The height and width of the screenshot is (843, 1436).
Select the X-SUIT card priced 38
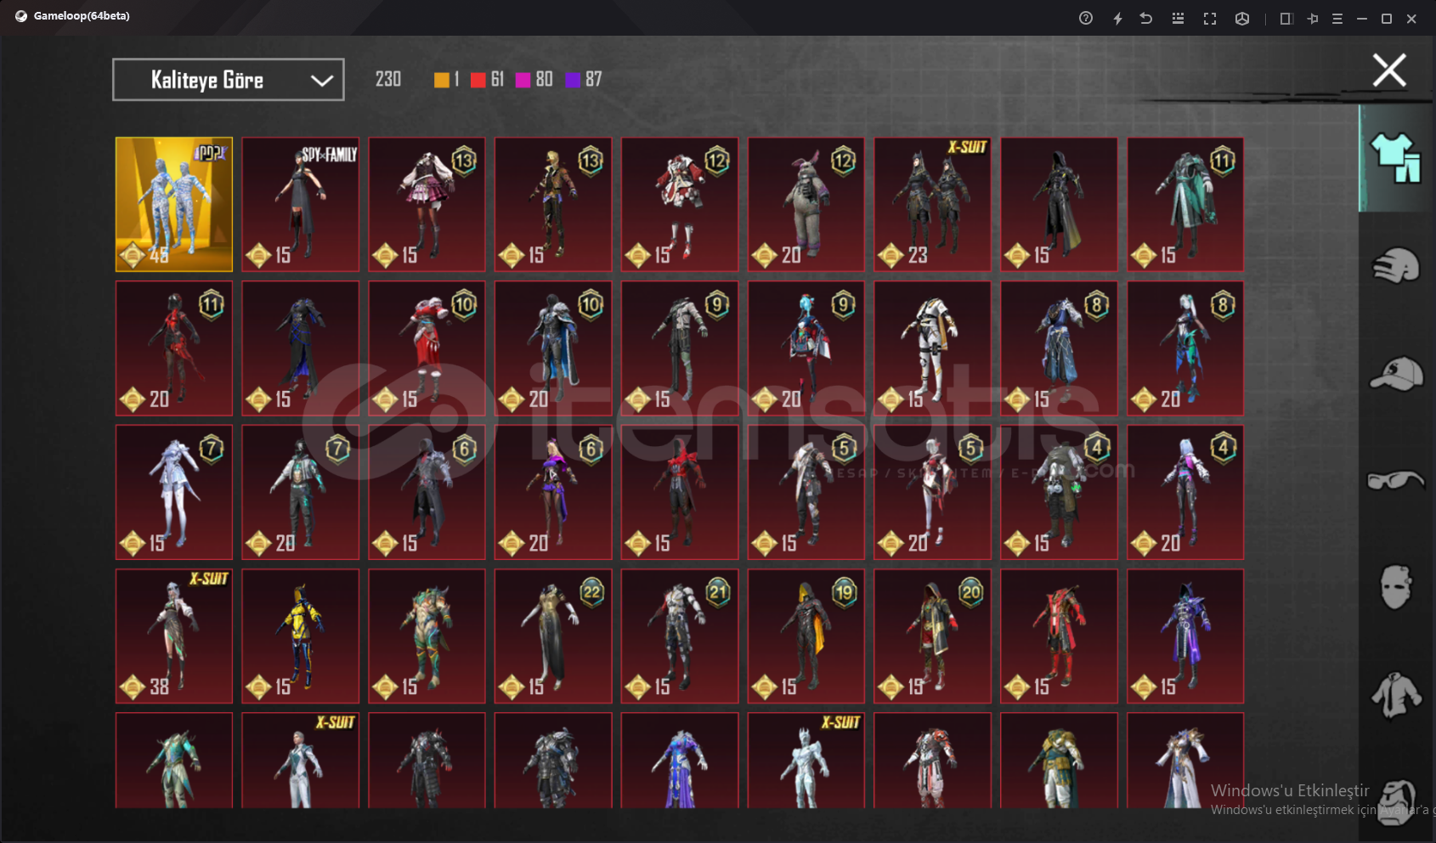pyautogui.click(x=174, y=636)
